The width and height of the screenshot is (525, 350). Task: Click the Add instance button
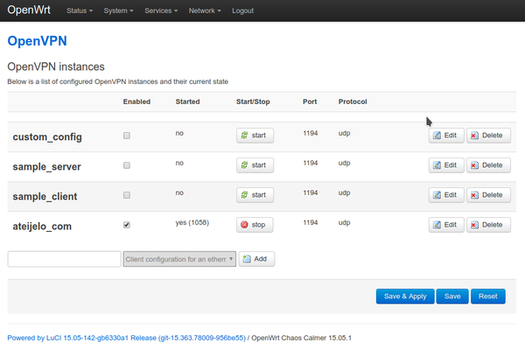[256, 259]
